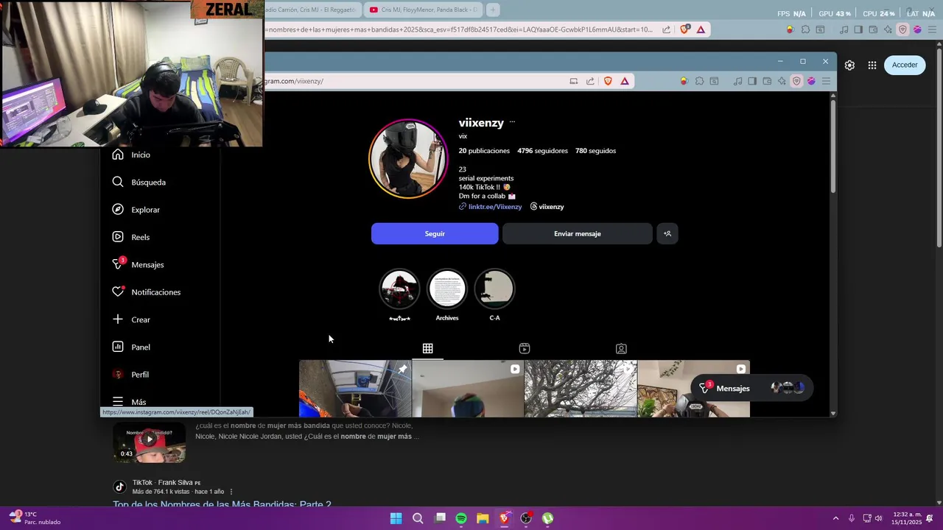This screenshot has height=530, width=943.
Task: Click Brave Shields icon in Instagram window
Action: point(608,81)
